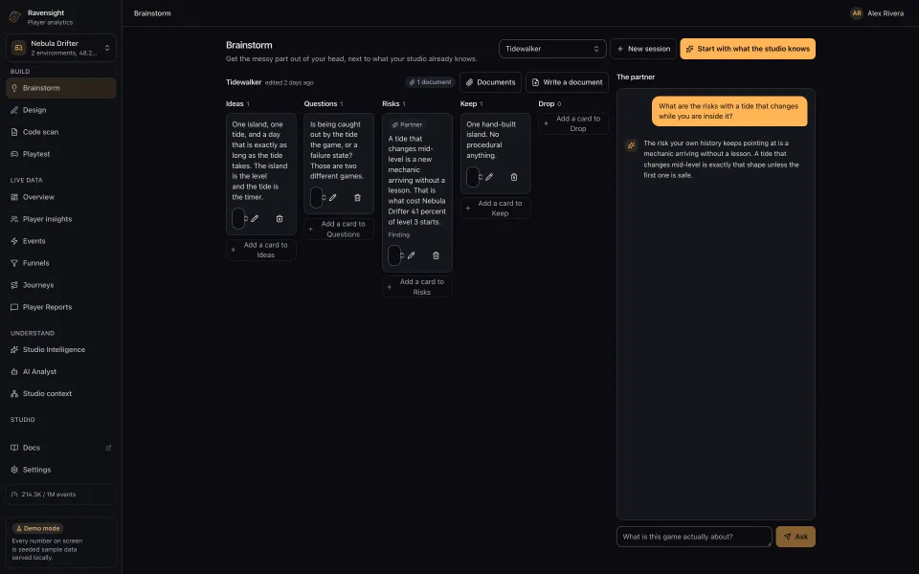Click the New session button

tap(643, 49)
